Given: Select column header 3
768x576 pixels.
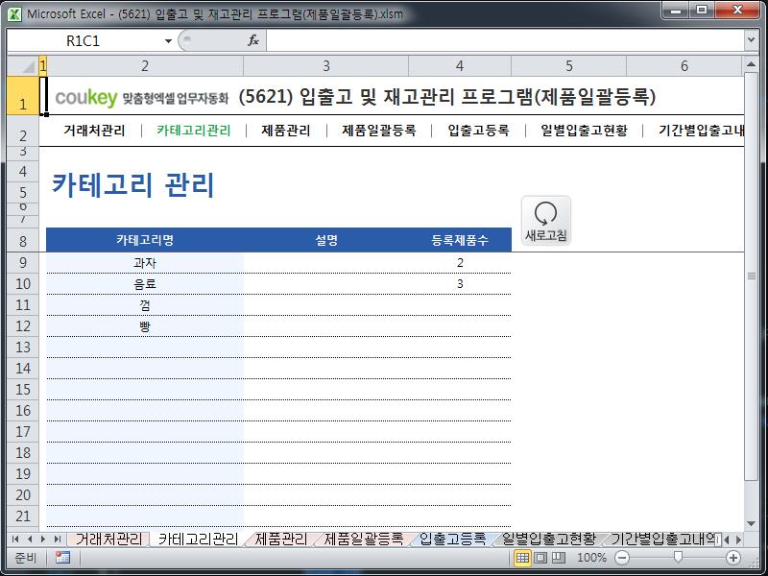Looking at the screenshot, I should pos(325,65).
